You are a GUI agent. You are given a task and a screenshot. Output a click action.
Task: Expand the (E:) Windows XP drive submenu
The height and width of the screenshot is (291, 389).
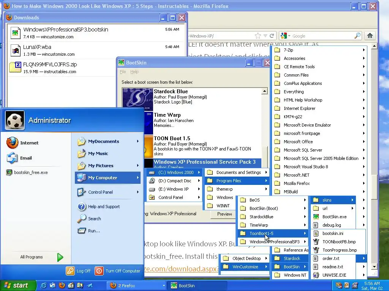(199, 189)
